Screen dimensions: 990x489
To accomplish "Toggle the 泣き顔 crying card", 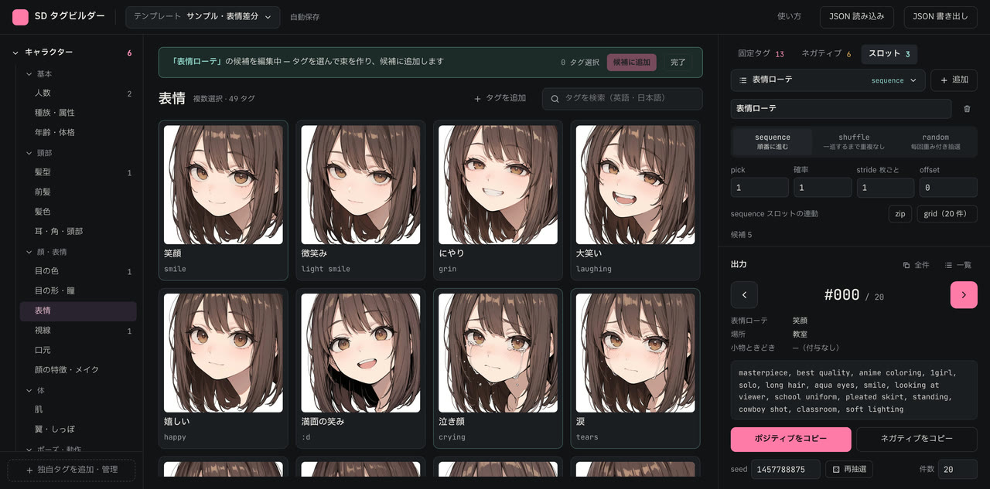I will pyautogui.click(x=498, y=368).
